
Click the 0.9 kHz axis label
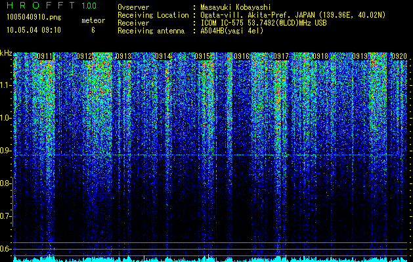pyautogui.click(x=6, y=151)
